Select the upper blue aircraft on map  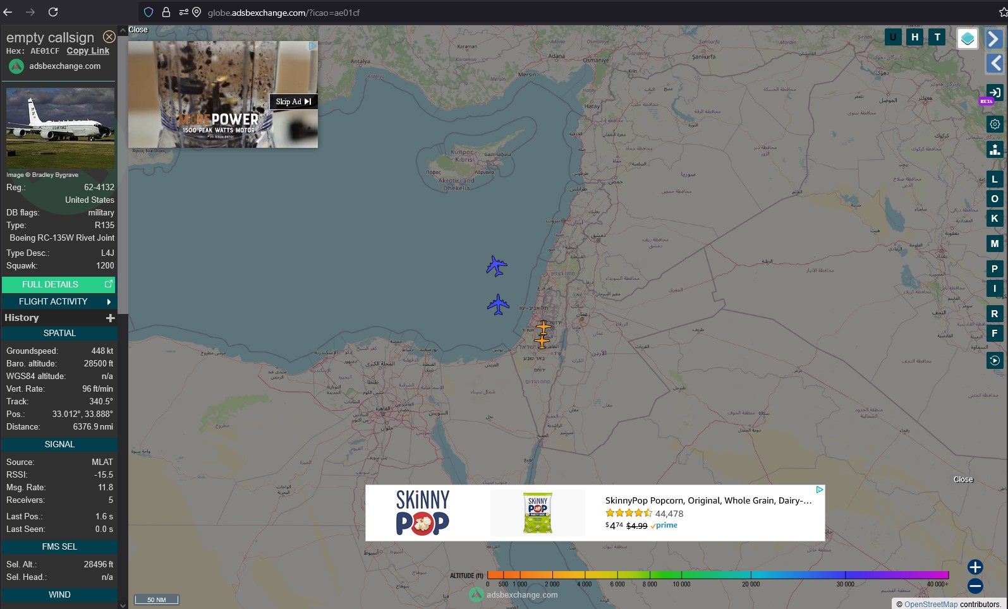tap(497, 266)
